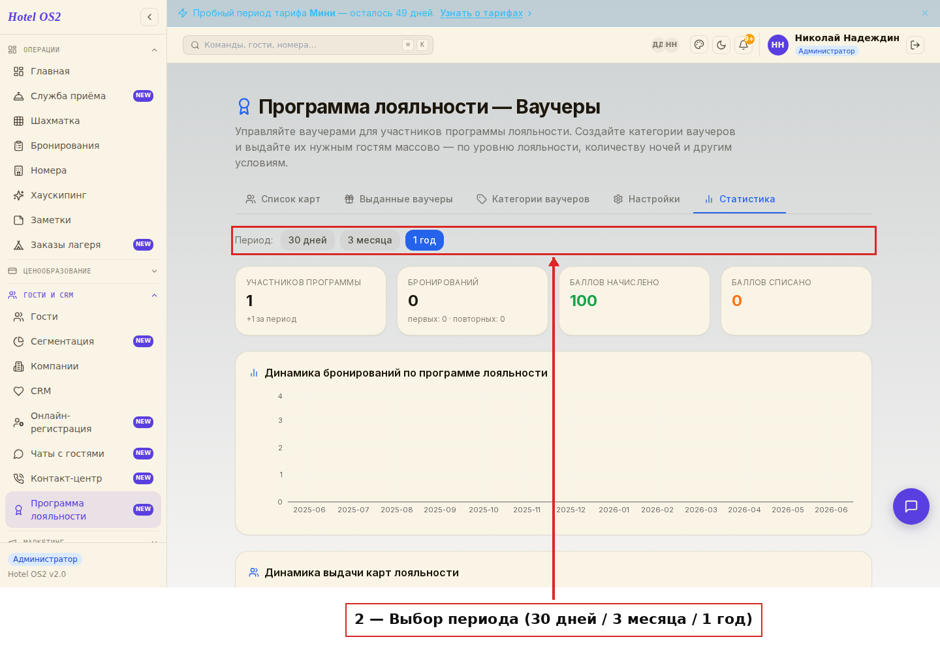Toggle dark mode moon icon

[721, 45]
